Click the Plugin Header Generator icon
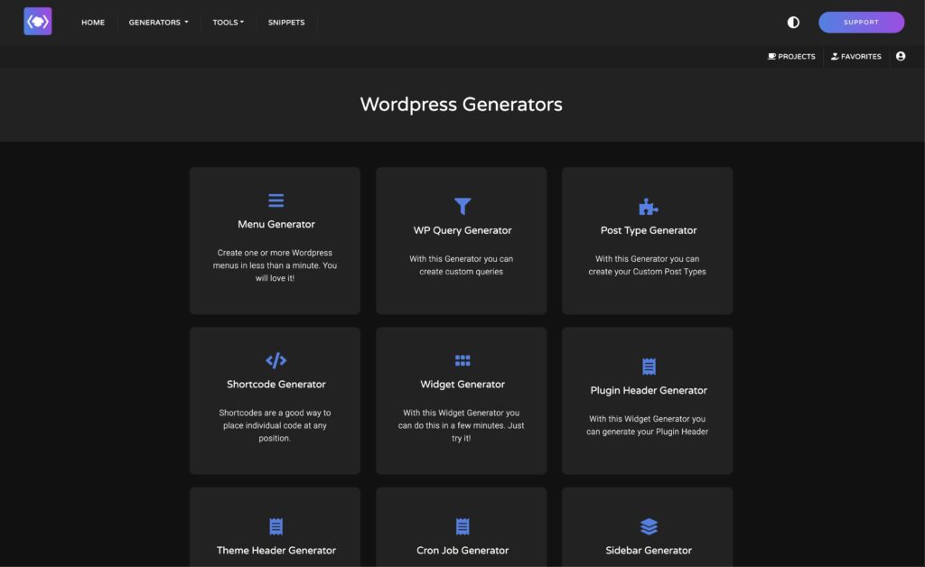This screenshot has height=567, width=925. point(648,365)
